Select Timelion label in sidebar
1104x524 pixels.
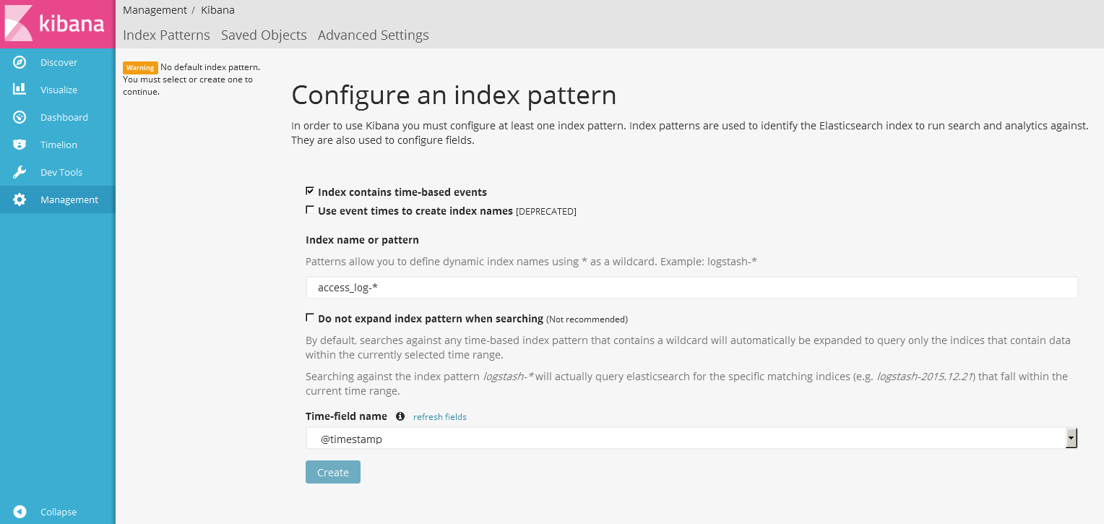[x=59, y=145]
